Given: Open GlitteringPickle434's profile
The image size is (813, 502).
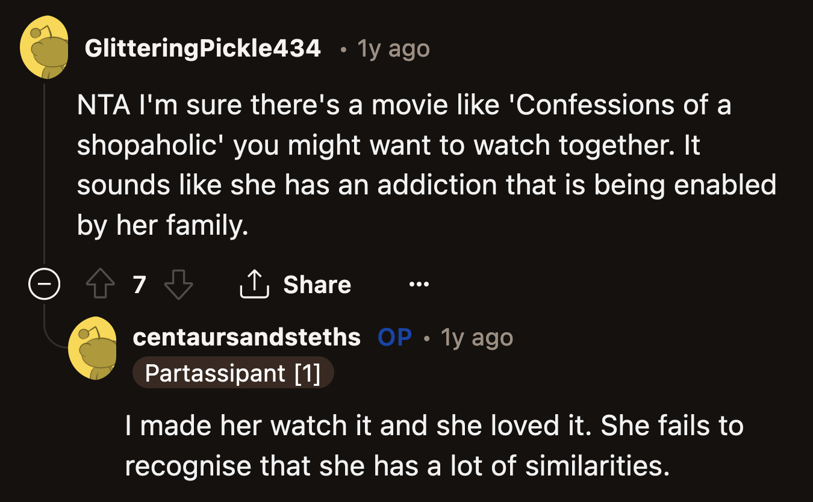Looking at the screenshot, I should (203, 48).
